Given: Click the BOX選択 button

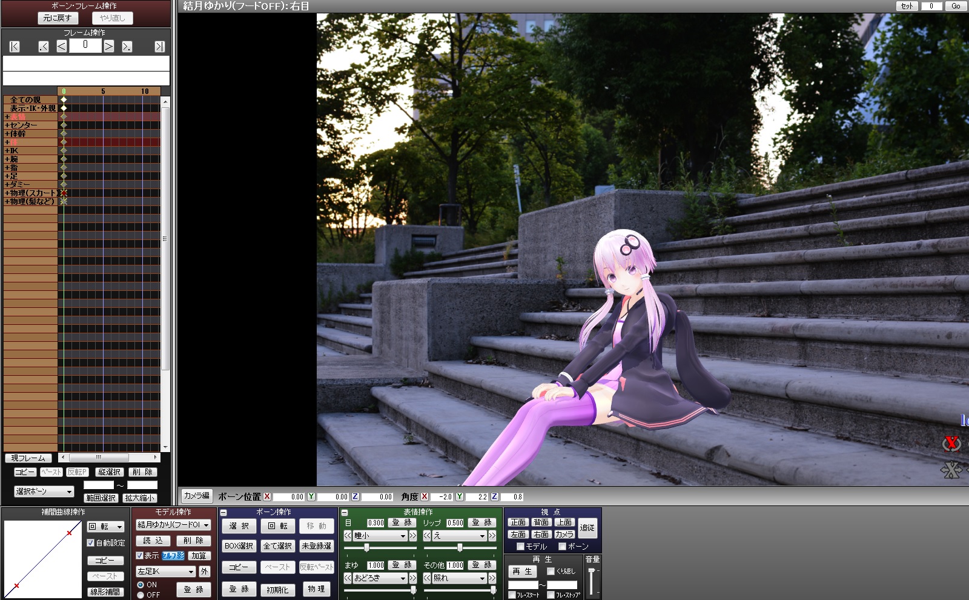Looking at the screenshot, I should [x=239, y=546].
